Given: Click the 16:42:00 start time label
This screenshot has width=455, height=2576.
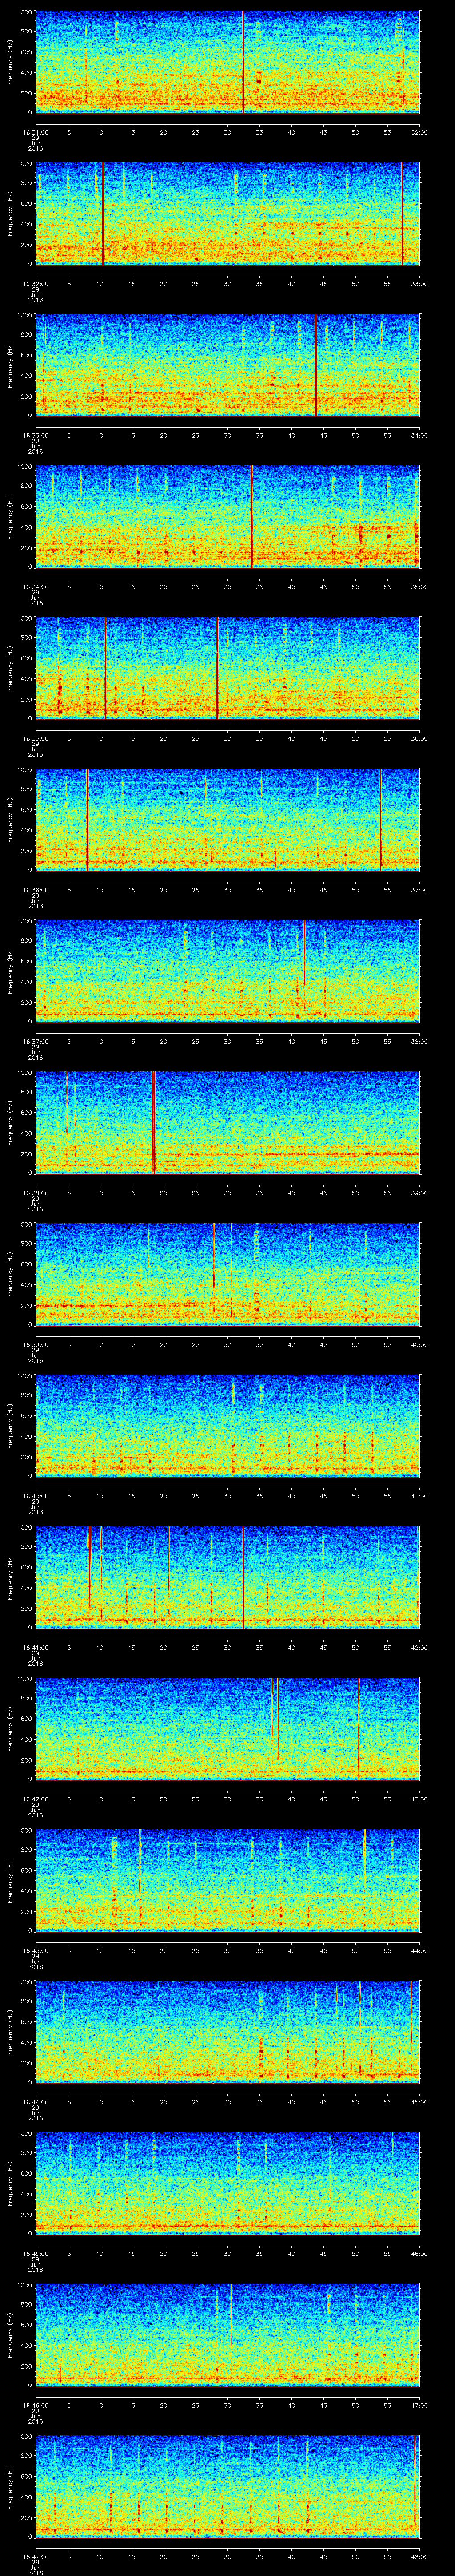Looking at the screenshot, I should [x=35, y=1799].
